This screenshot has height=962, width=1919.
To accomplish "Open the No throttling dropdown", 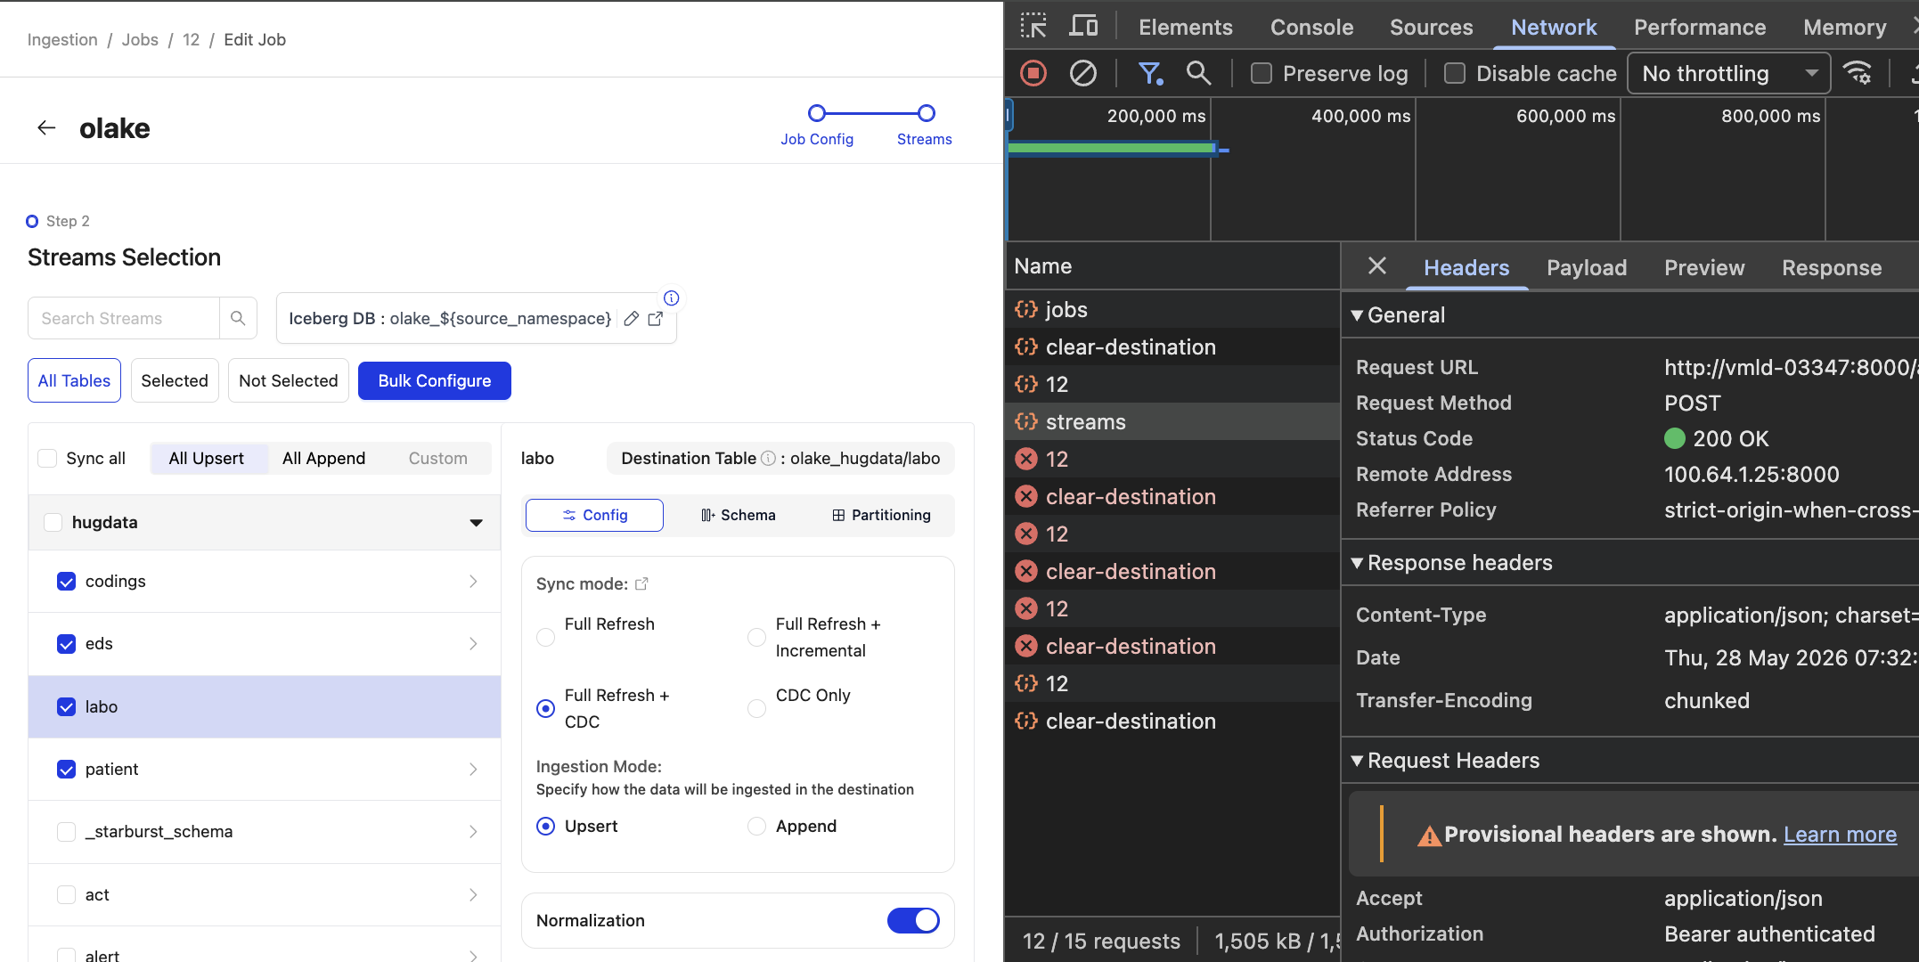I will click(1728, 73).
